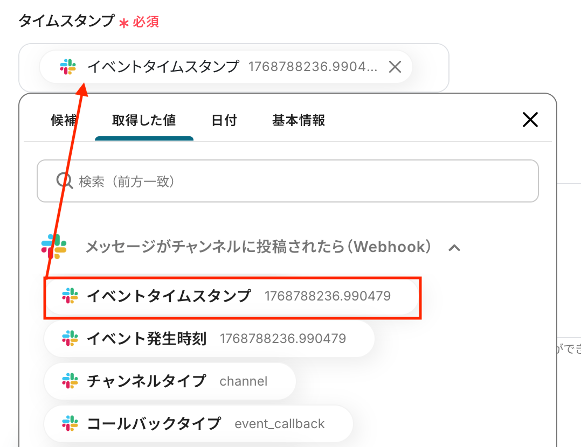Collapse the Webhook section chevron

coord(454,248)
